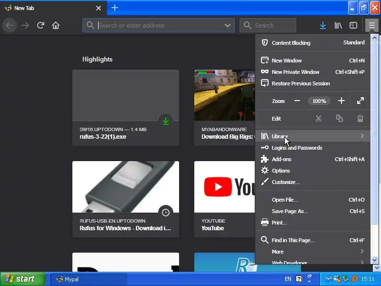Click into the toolbar Search box
Image resolution: width=381 pixels, height=286 pixels.
[268, 25]
